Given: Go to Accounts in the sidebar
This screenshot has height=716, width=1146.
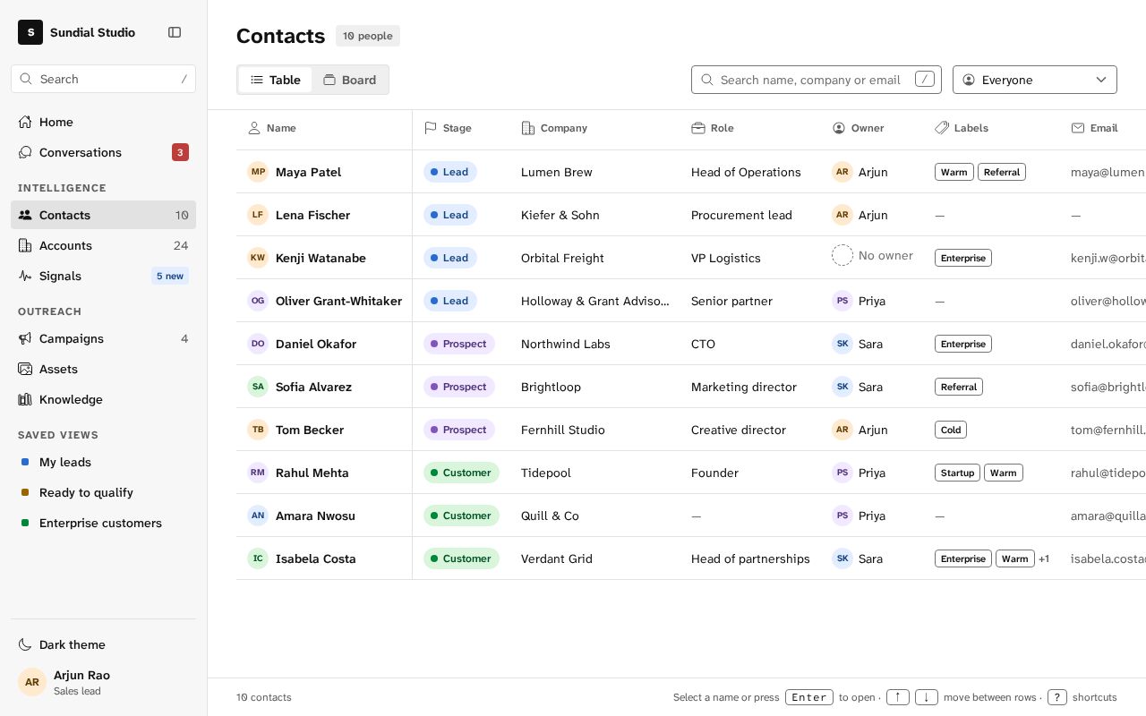Looking at the screenshot, I should [103, 245].
